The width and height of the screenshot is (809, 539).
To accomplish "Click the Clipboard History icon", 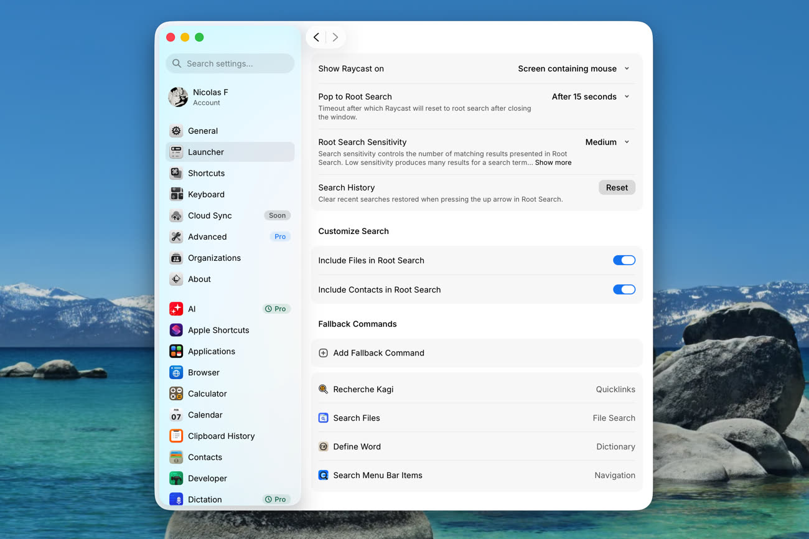I will point(176,436).
